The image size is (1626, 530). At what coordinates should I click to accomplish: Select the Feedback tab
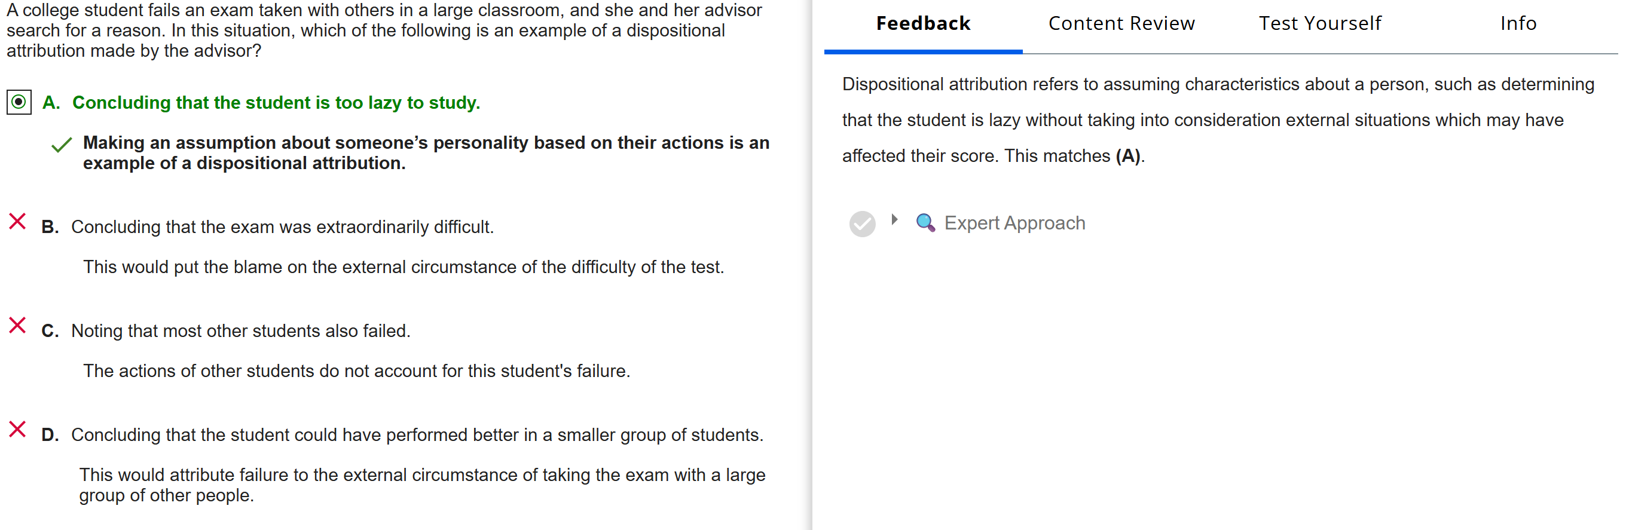pyautogui.click(x=923, y=23)
